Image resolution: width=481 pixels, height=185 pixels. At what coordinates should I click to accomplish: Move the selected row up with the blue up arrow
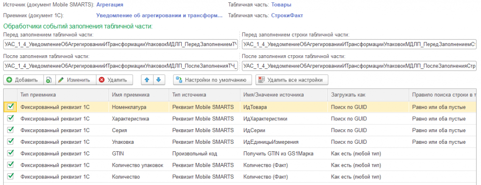click(x=147, y=80)
